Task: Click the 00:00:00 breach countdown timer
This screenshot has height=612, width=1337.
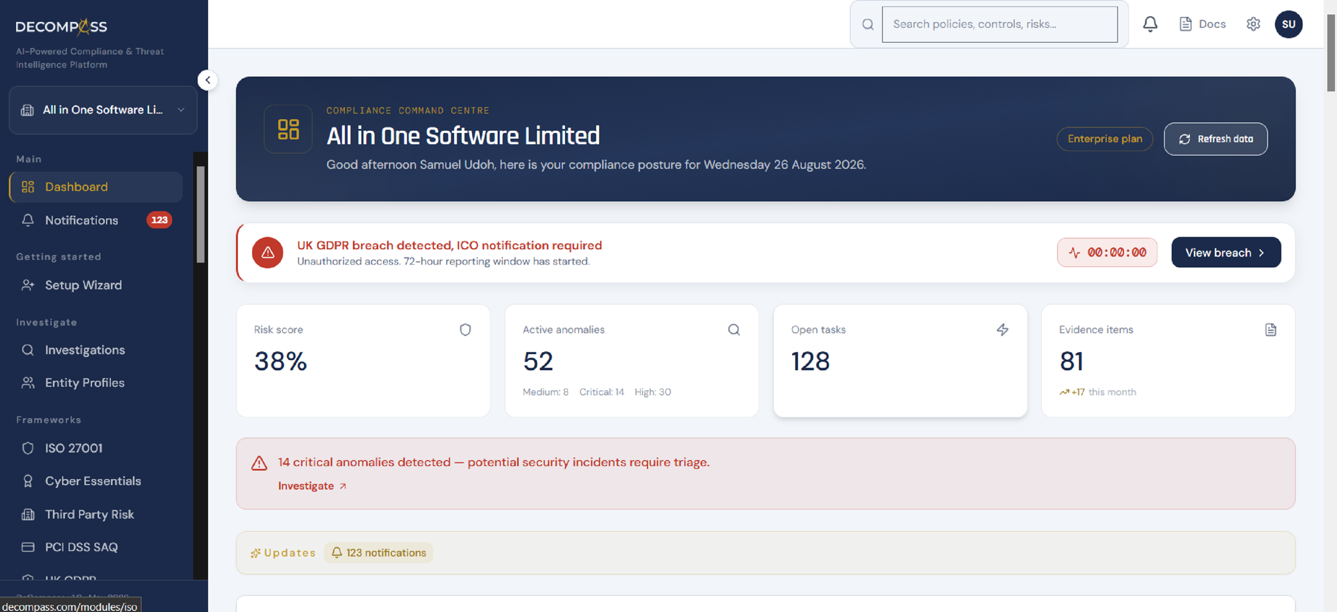Action: (1107, 253)
